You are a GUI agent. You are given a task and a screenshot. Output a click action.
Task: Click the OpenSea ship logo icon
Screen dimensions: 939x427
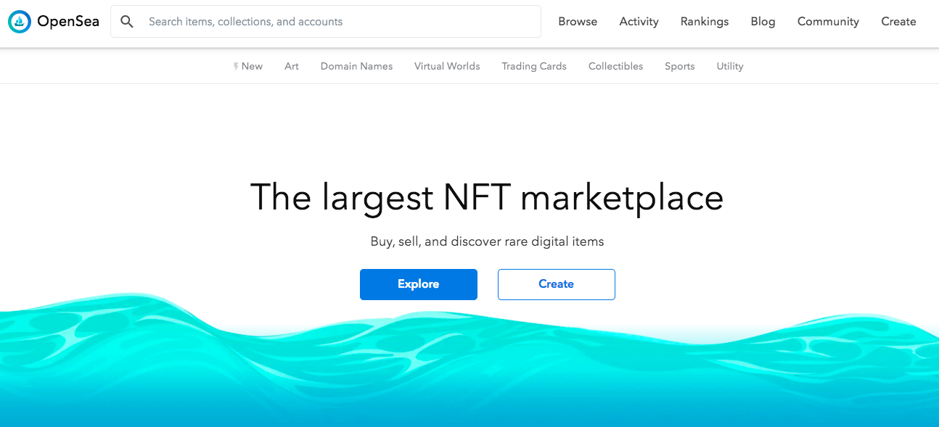[20, 22]
